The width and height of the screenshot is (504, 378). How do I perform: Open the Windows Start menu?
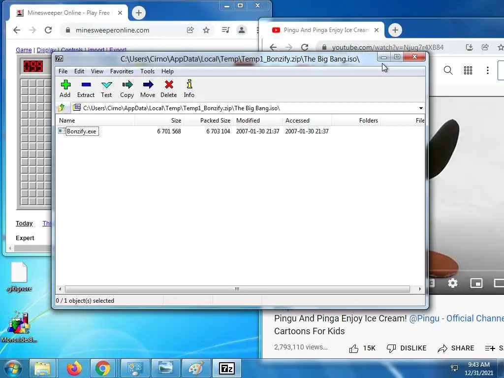tap(13, 368)
